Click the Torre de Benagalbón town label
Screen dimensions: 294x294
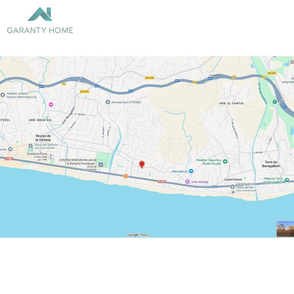pos(271,164)
